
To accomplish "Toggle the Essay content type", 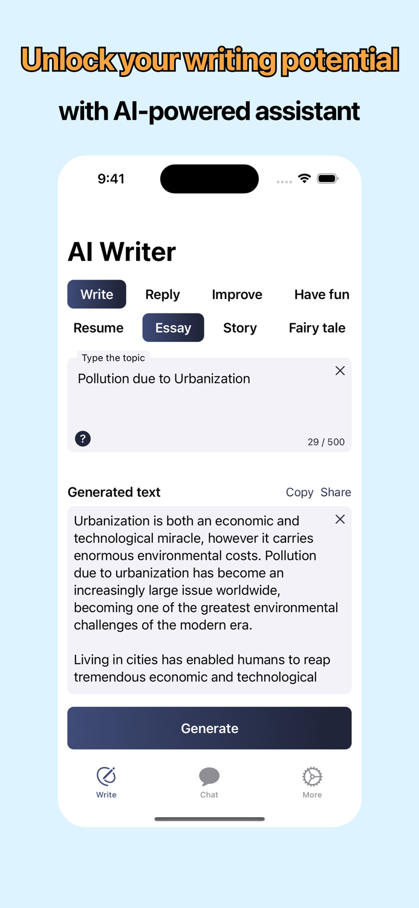I will (x=173, y=327).
